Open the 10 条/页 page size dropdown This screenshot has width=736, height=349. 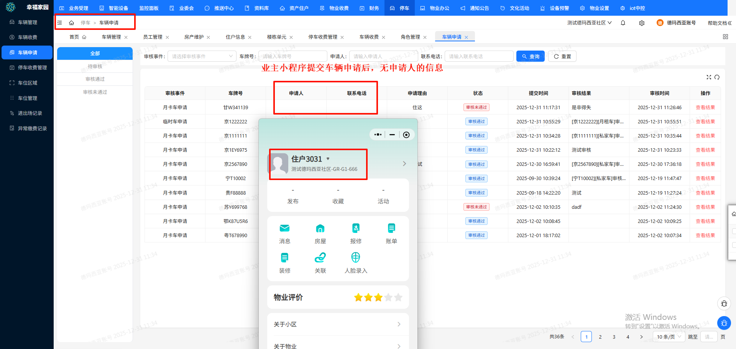click(669, 337)
